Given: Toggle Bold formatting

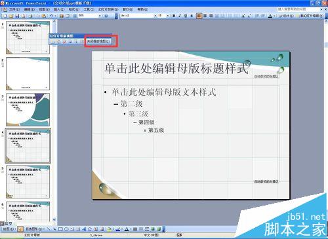Looking at the screenshot, I should (174, 16).
